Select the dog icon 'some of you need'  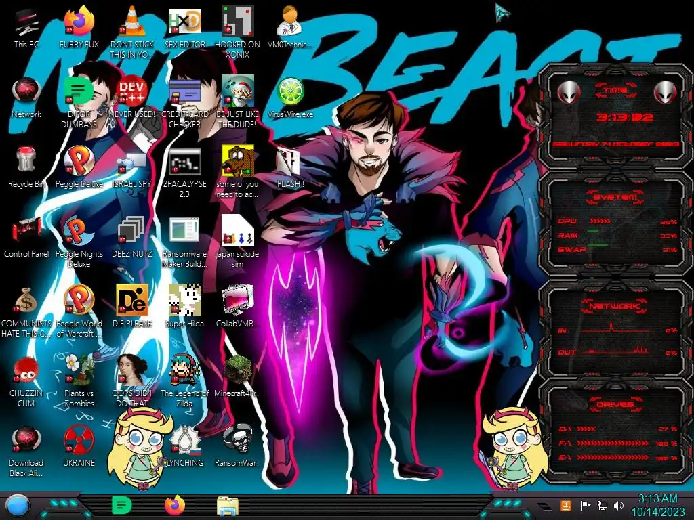(237, 172)
